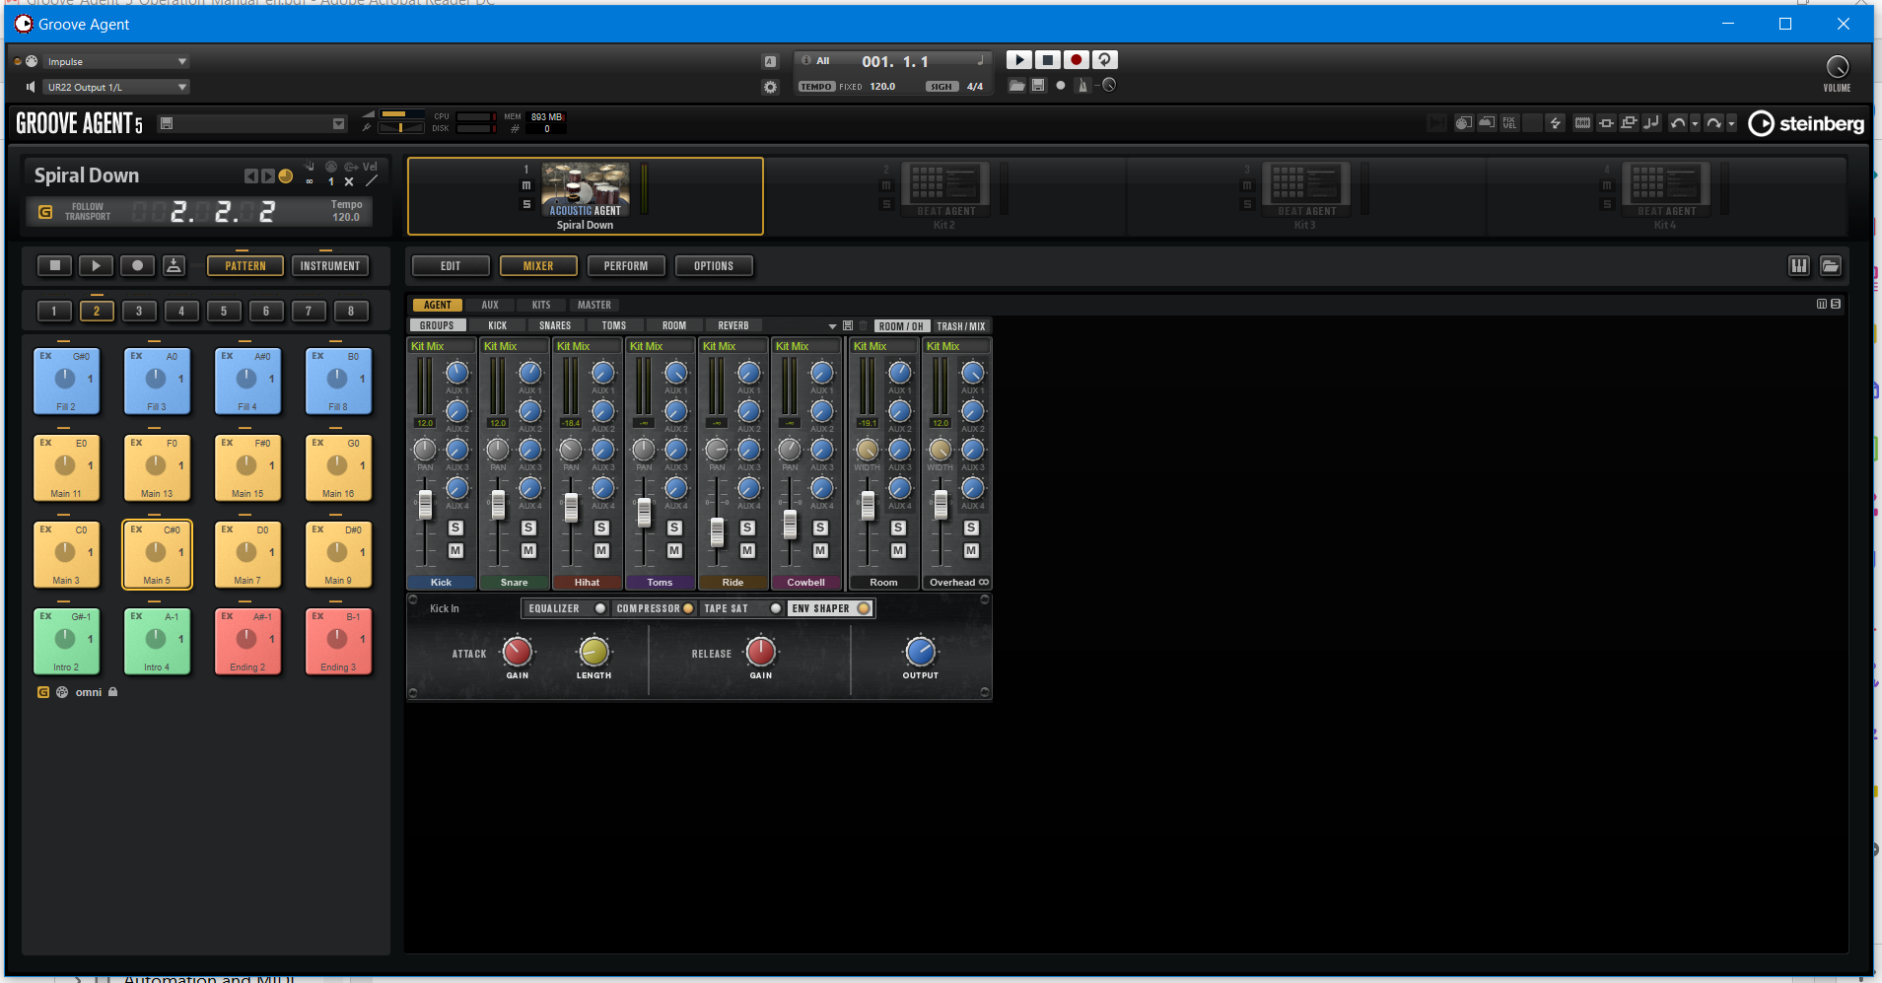1882x983 pixels.
Task: Click the Kick channel volume fader
Action: pyautogui.click(x=425, y=505)
